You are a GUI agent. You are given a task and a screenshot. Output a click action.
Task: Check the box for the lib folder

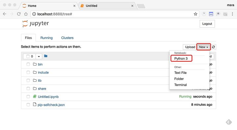(x=28, y=80)
